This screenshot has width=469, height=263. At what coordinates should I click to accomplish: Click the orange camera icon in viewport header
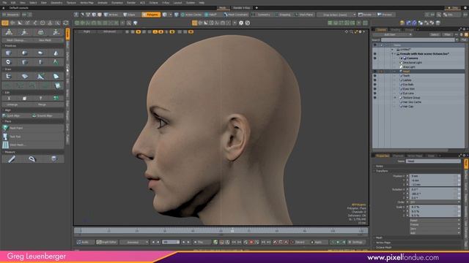click(x=191, y=31)
